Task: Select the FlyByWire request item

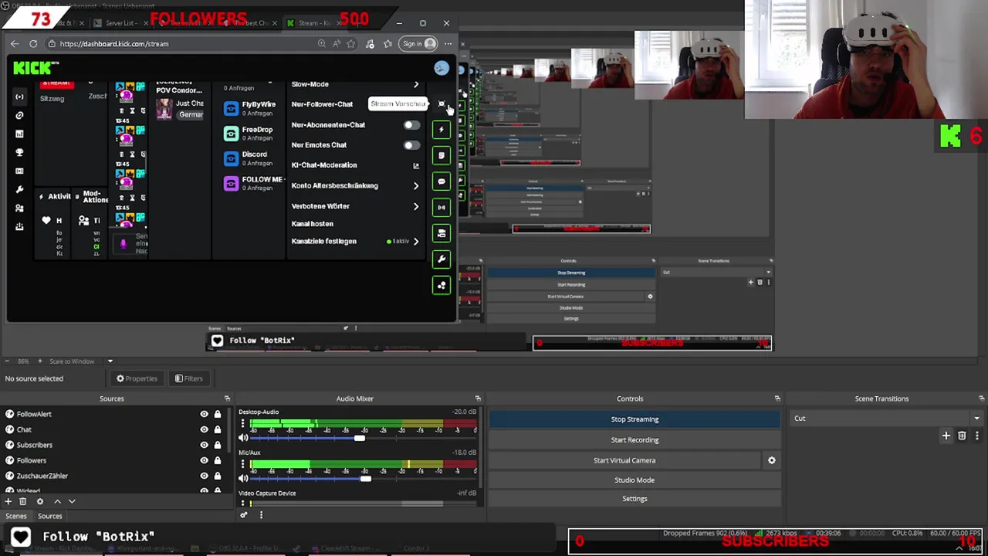Action: click(x=249, y=109)
